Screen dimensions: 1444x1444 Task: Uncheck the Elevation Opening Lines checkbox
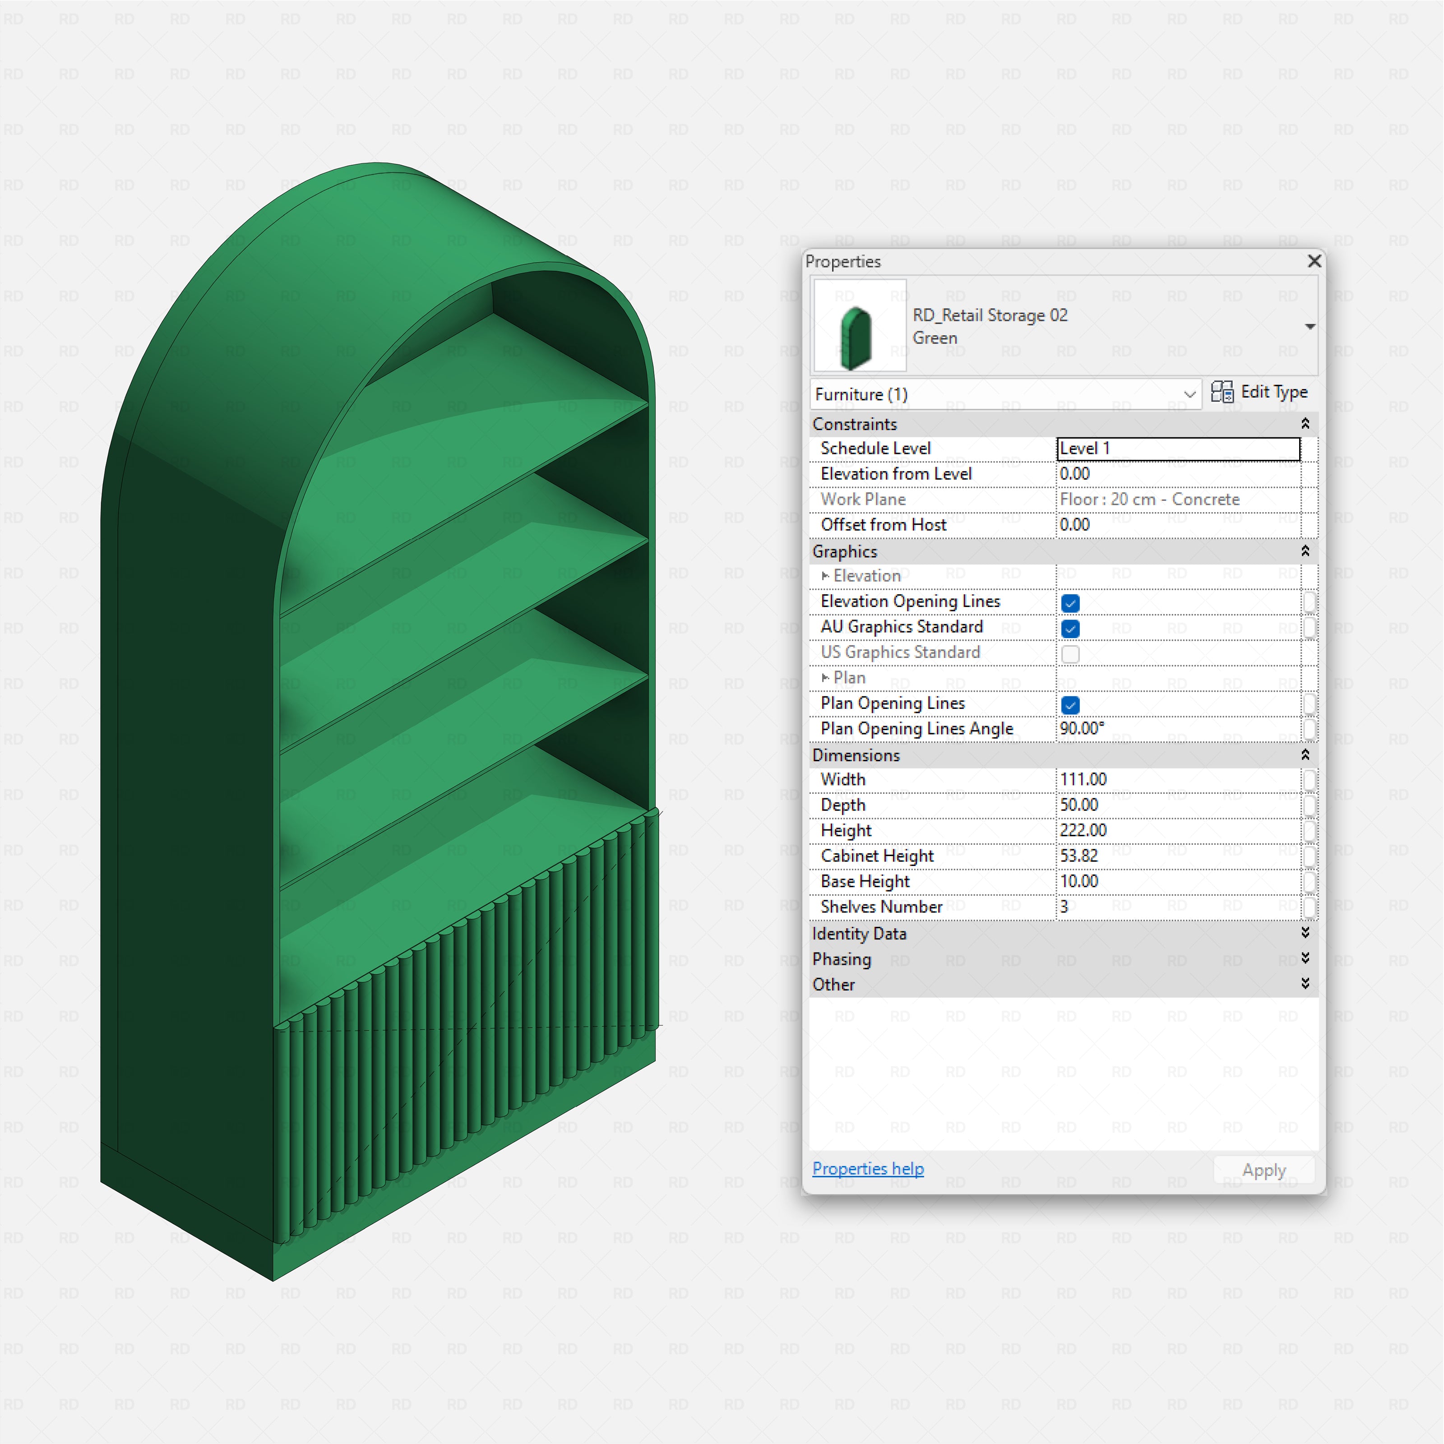click(1070, 602)
